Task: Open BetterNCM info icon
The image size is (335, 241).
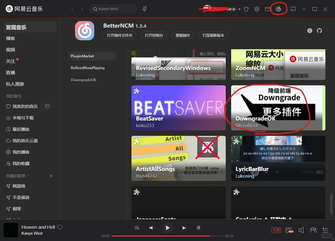Action: coord(309,31)
